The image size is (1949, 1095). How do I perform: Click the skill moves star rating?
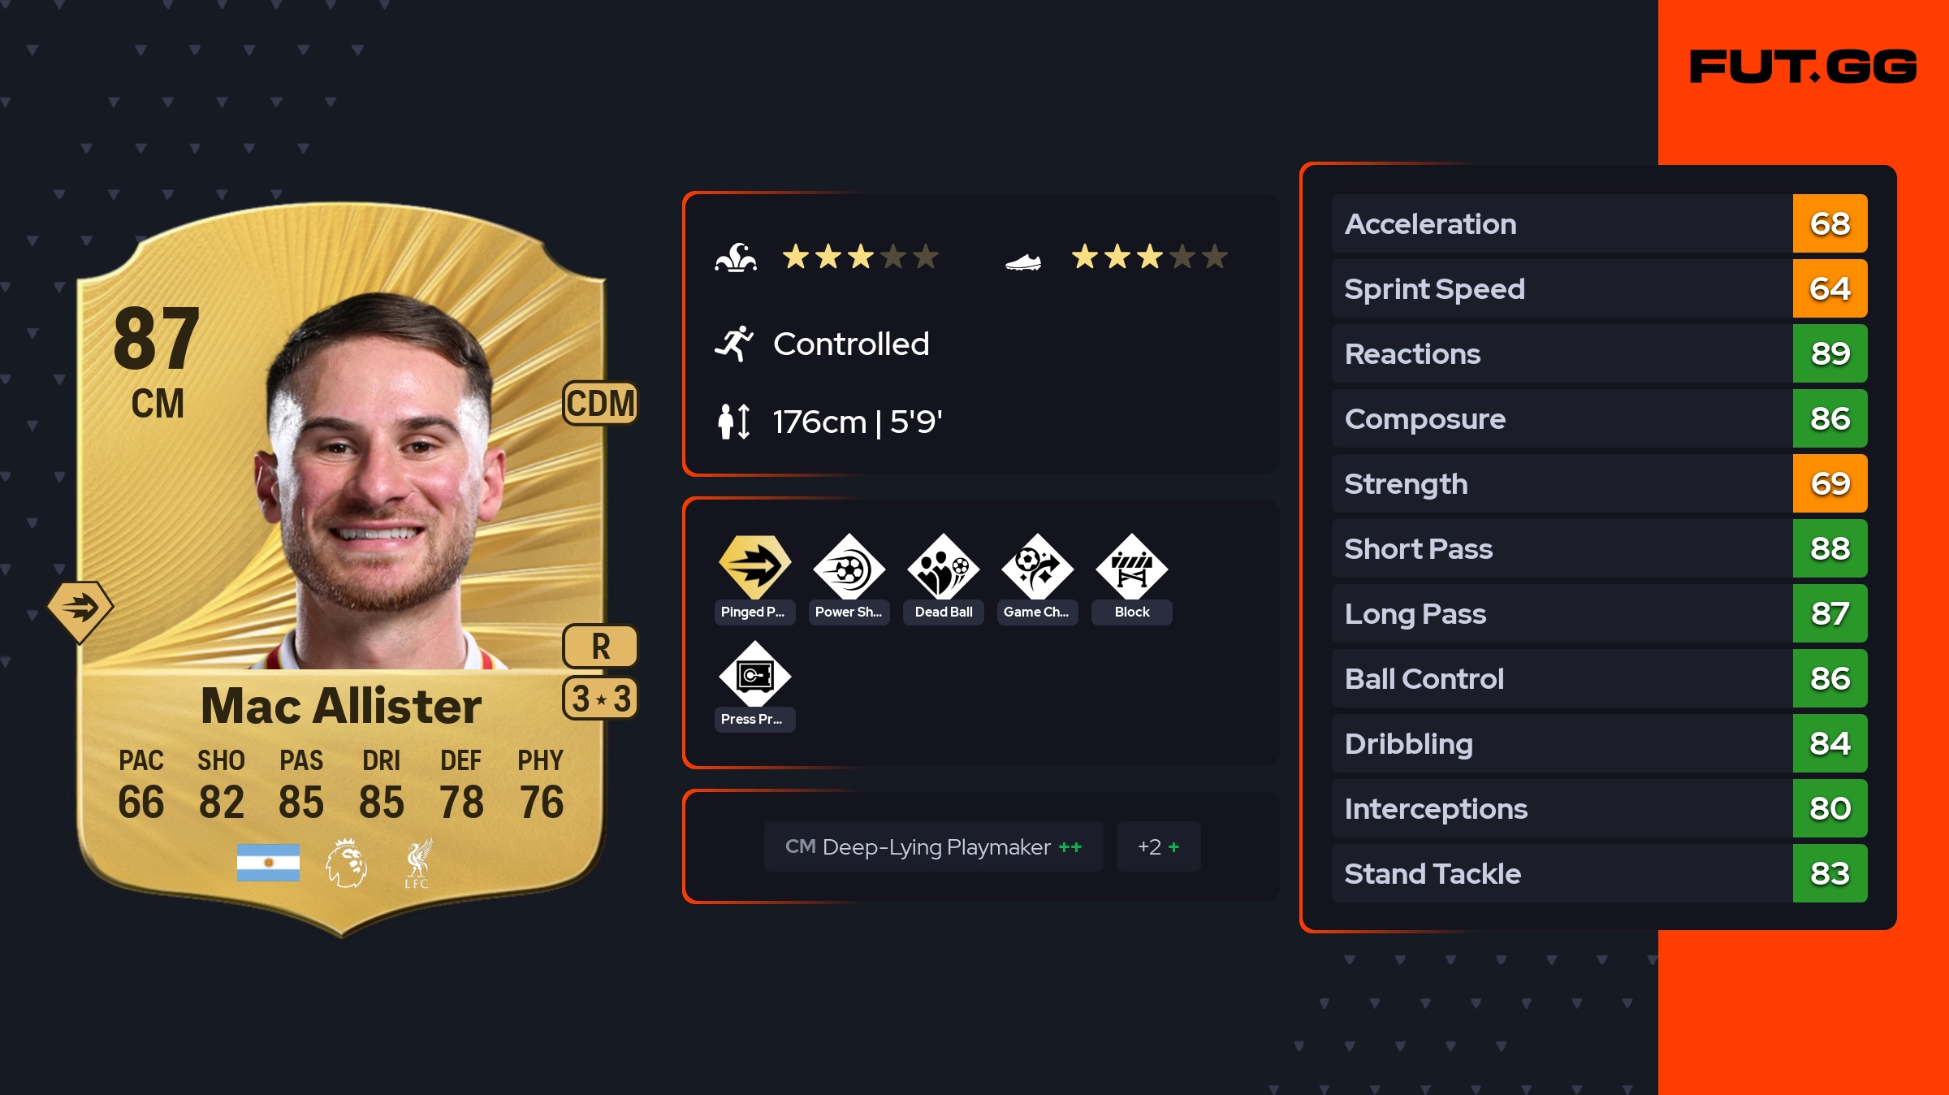(x=860, y=258)
